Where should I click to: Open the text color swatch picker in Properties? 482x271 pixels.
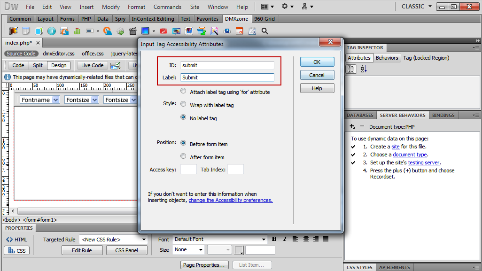tap(239, 250)
